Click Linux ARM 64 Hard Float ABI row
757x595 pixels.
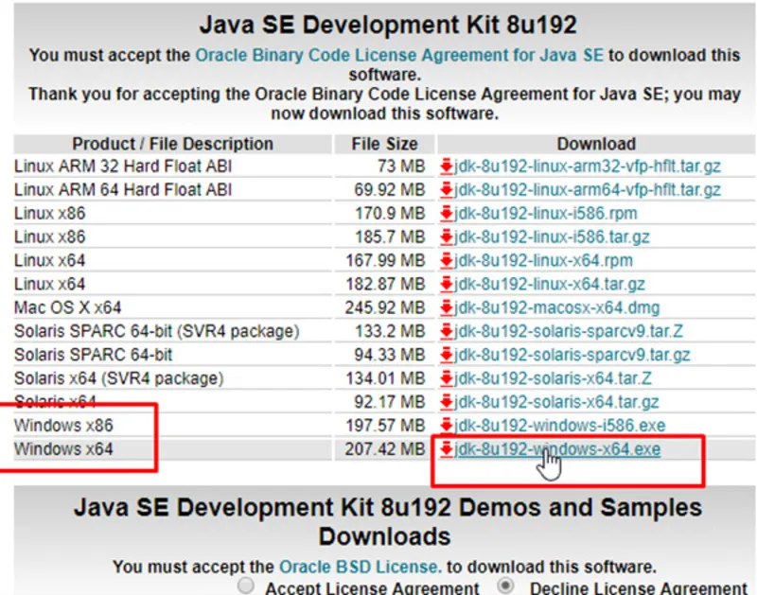click(123, 190)
